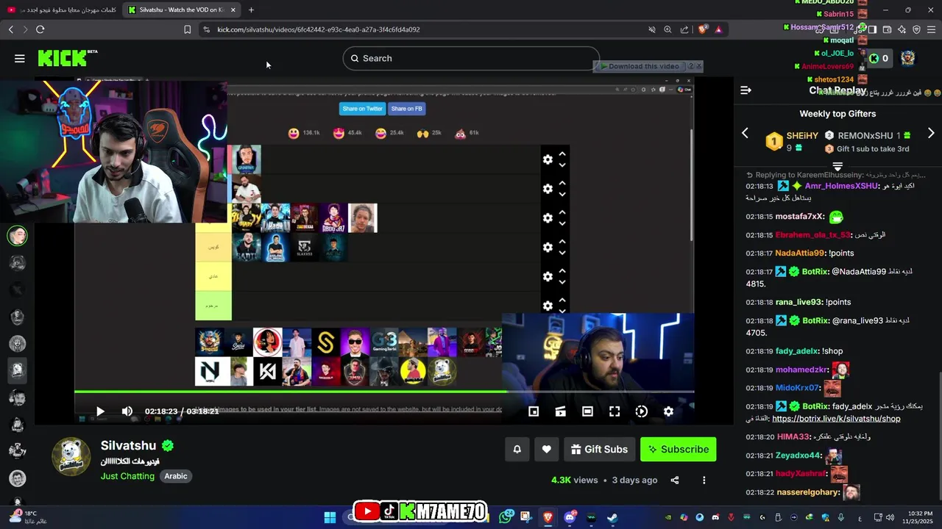Viewport: 942px width, 529px height.
Task: Enable mini player mode
Action: [x=534, y=411]
